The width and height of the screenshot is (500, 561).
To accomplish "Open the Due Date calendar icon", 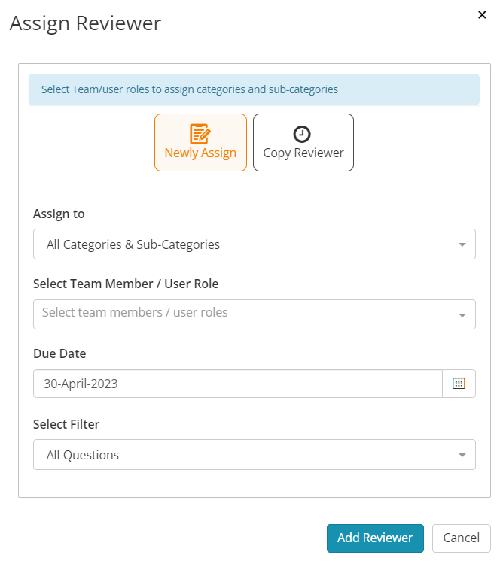I will point(459,384).
